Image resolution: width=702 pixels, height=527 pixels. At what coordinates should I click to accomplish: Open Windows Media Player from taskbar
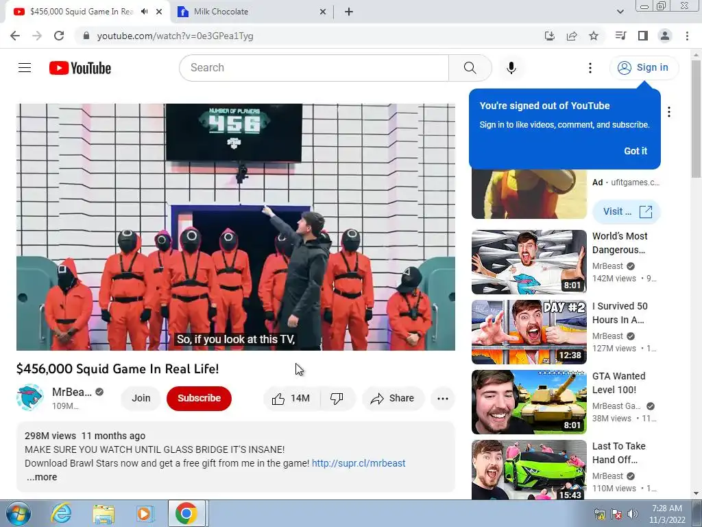145,513
